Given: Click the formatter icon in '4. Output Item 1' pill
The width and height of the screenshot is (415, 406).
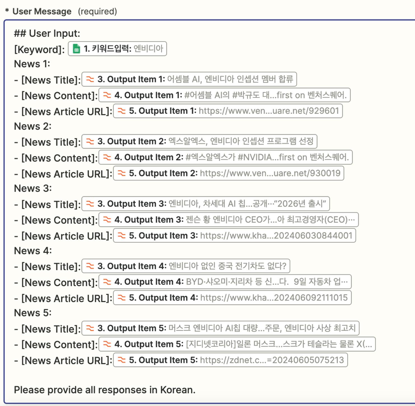Looking at the screenshot, I should [107, 95].
